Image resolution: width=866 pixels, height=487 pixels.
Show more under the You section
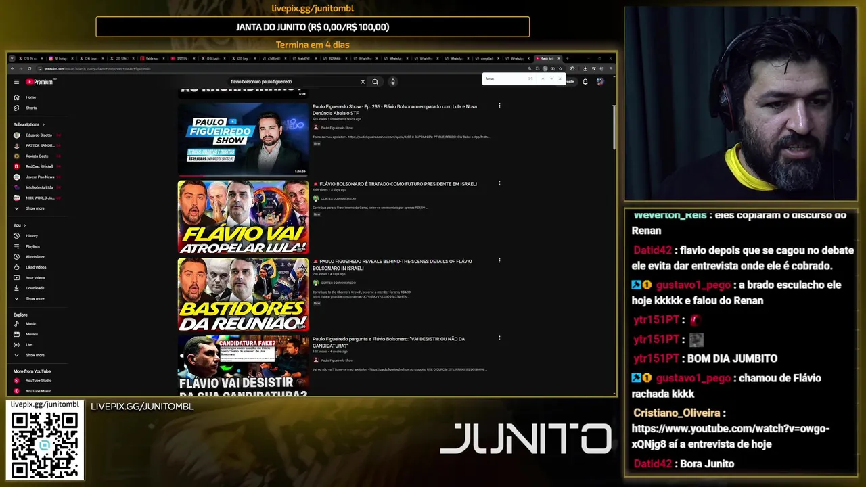tap(30, 298)
